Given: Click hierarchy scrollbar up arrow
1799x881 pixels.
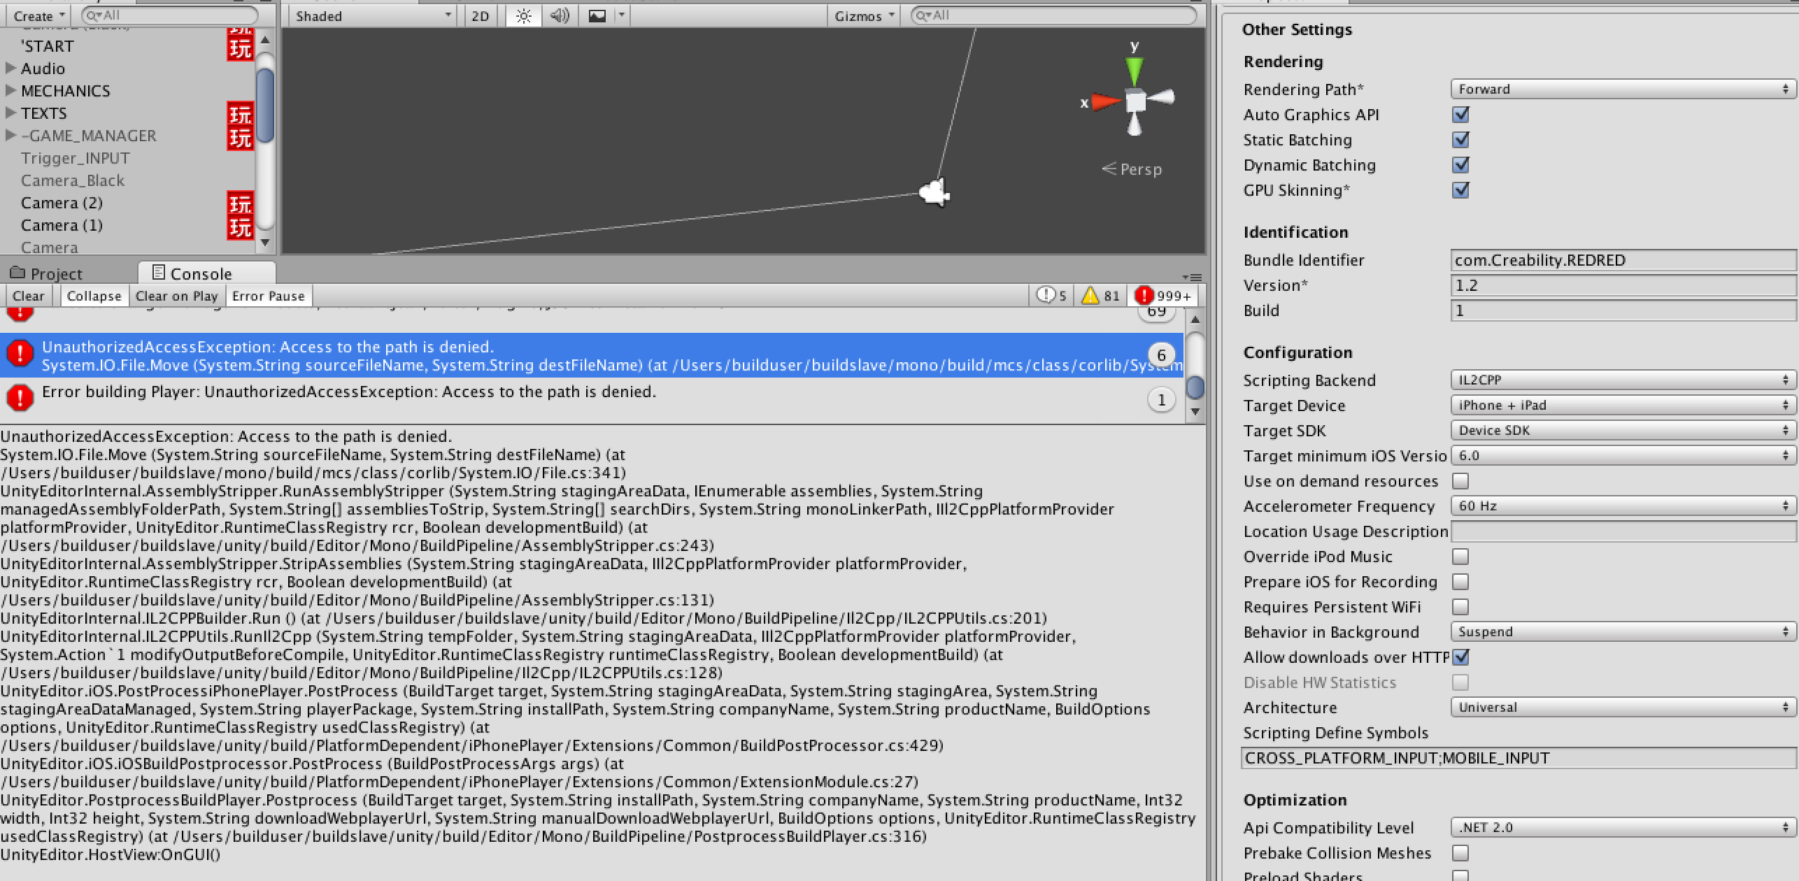Looking at the screenshot, I should (x=264, y=40).
